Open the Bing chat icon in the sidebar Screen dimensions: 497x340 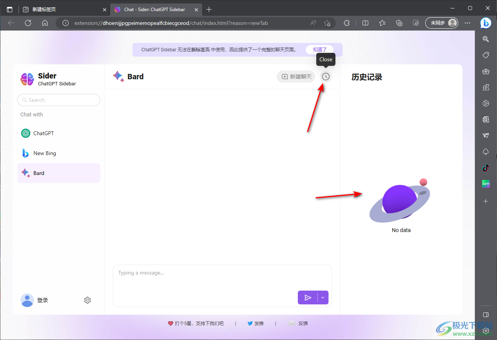(x=486, y=23)
